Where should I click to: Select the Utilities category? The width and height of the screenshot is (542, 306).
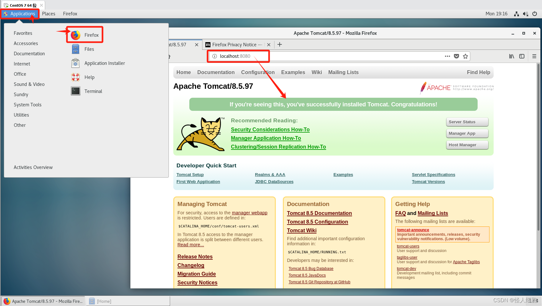coord(21,115)
